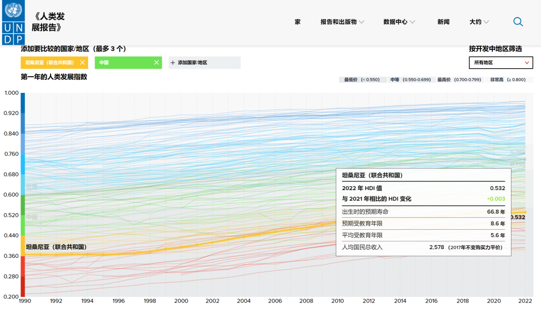The width and height of the screenshot is (541, 309).
Task: Click the 2014 axis year label
Action: [400, 300]
